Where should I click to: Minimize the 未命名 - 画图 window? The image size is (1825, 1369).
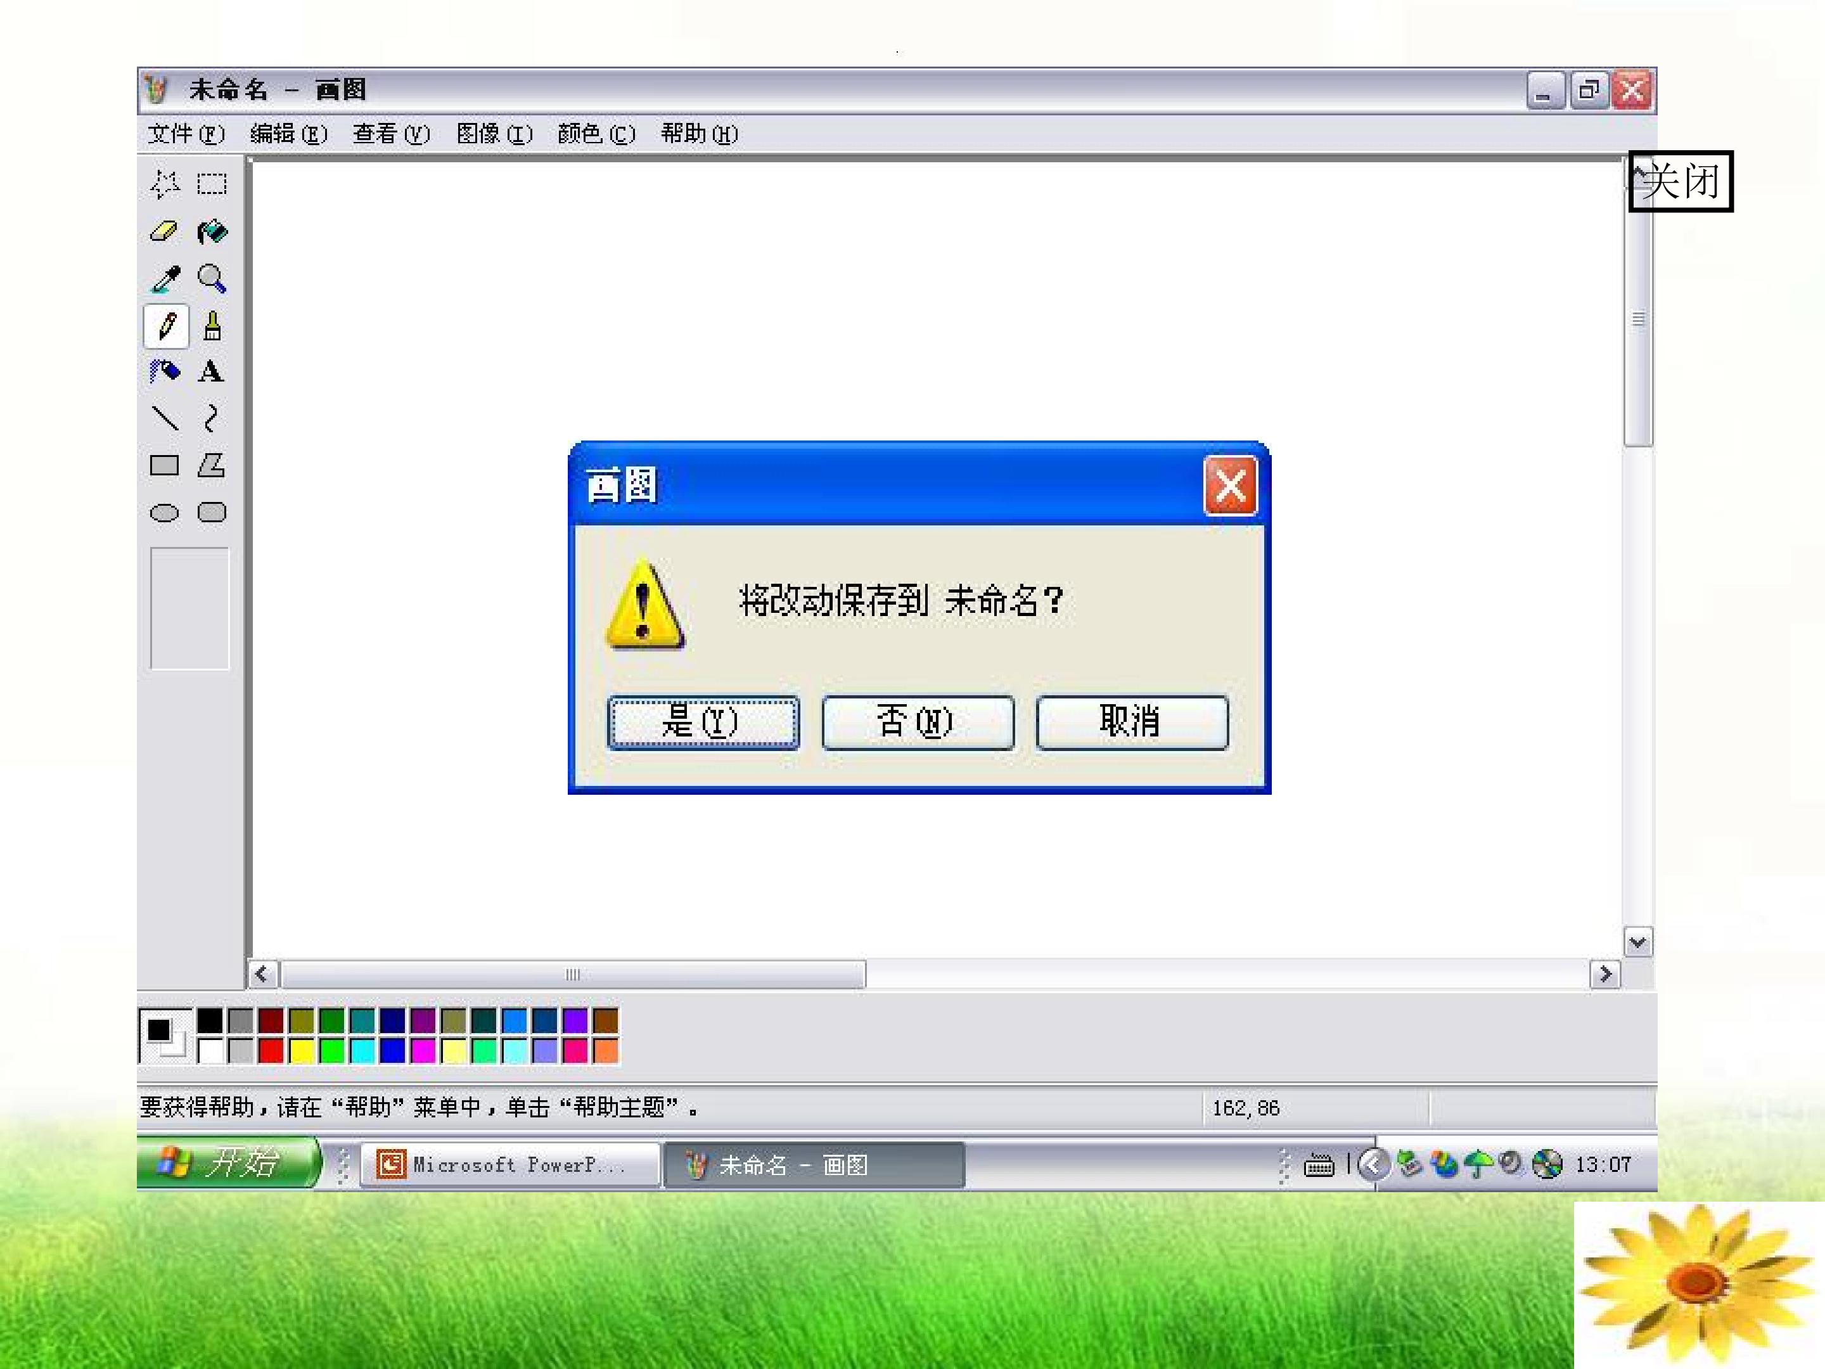[x=1544, y=90]
